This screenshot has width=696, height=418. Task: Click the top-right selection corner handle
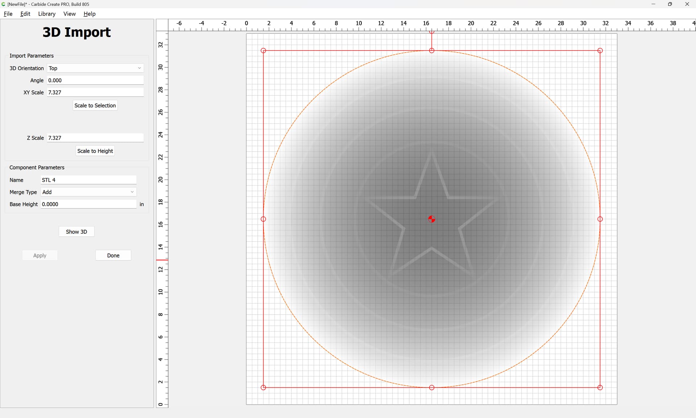click(600, 51)
